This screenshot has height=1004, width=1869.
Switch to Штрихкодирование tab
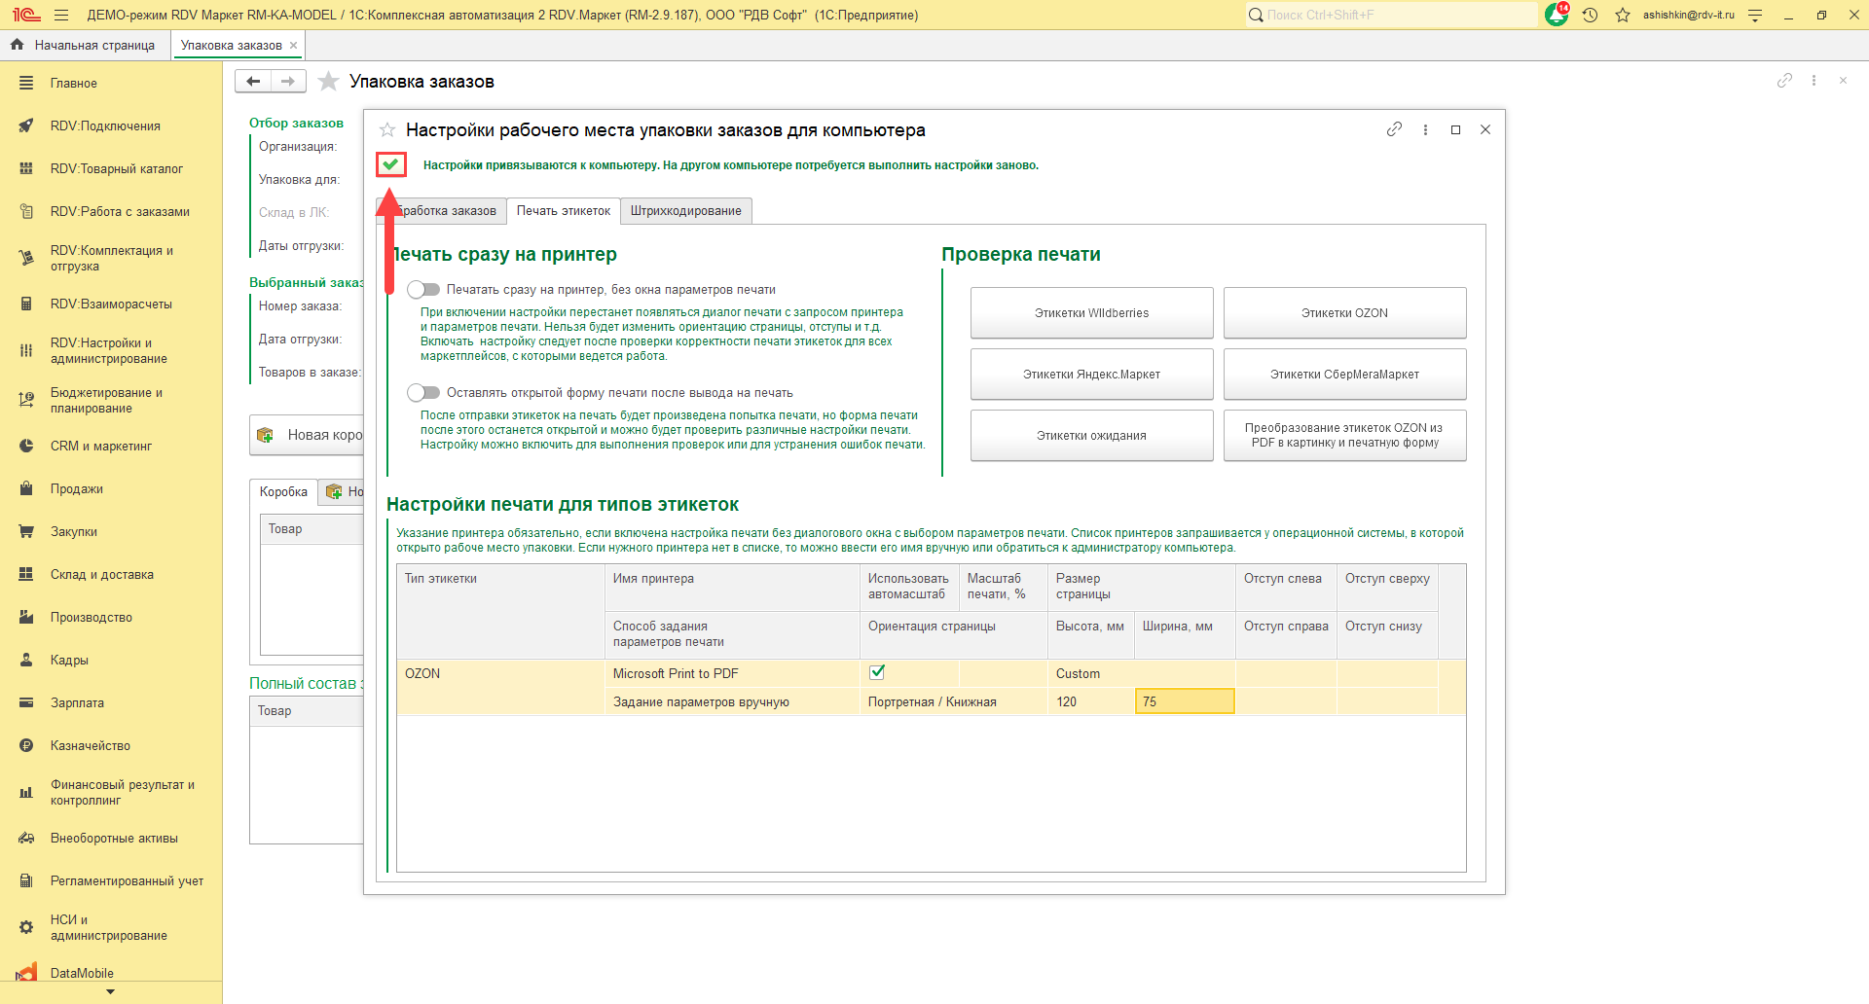[685, 211]
